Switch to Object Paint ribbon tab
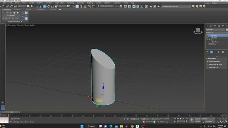This screenshot has width=228, height=128. pos(41,10)
